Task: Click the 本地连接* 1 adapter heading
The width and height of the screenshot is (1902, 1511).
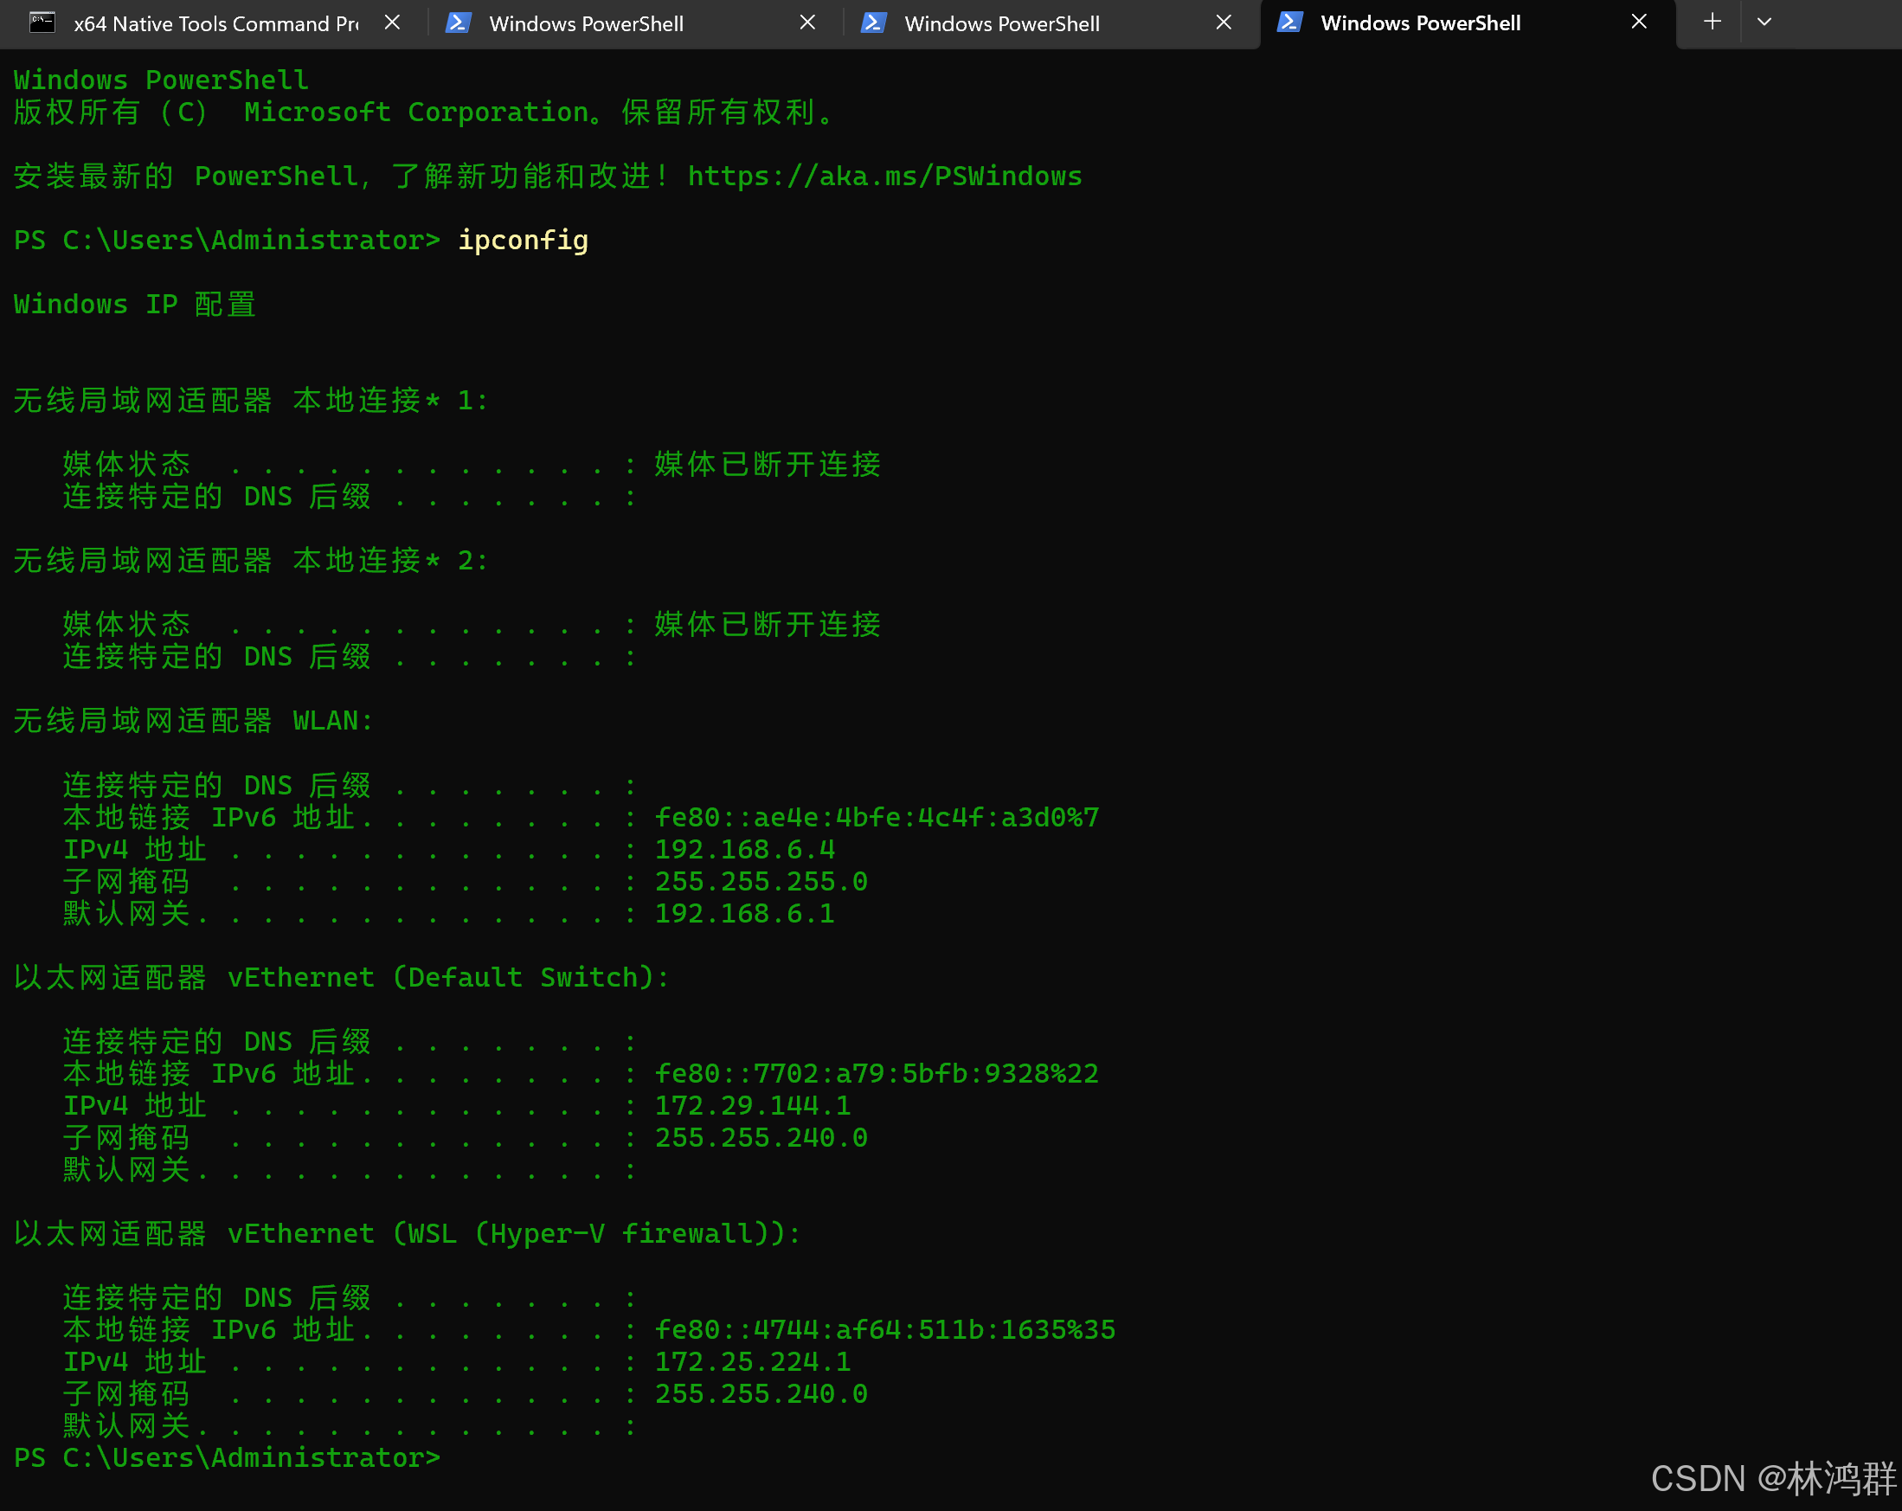Action: pyautogui.click(x=251, y=401)
